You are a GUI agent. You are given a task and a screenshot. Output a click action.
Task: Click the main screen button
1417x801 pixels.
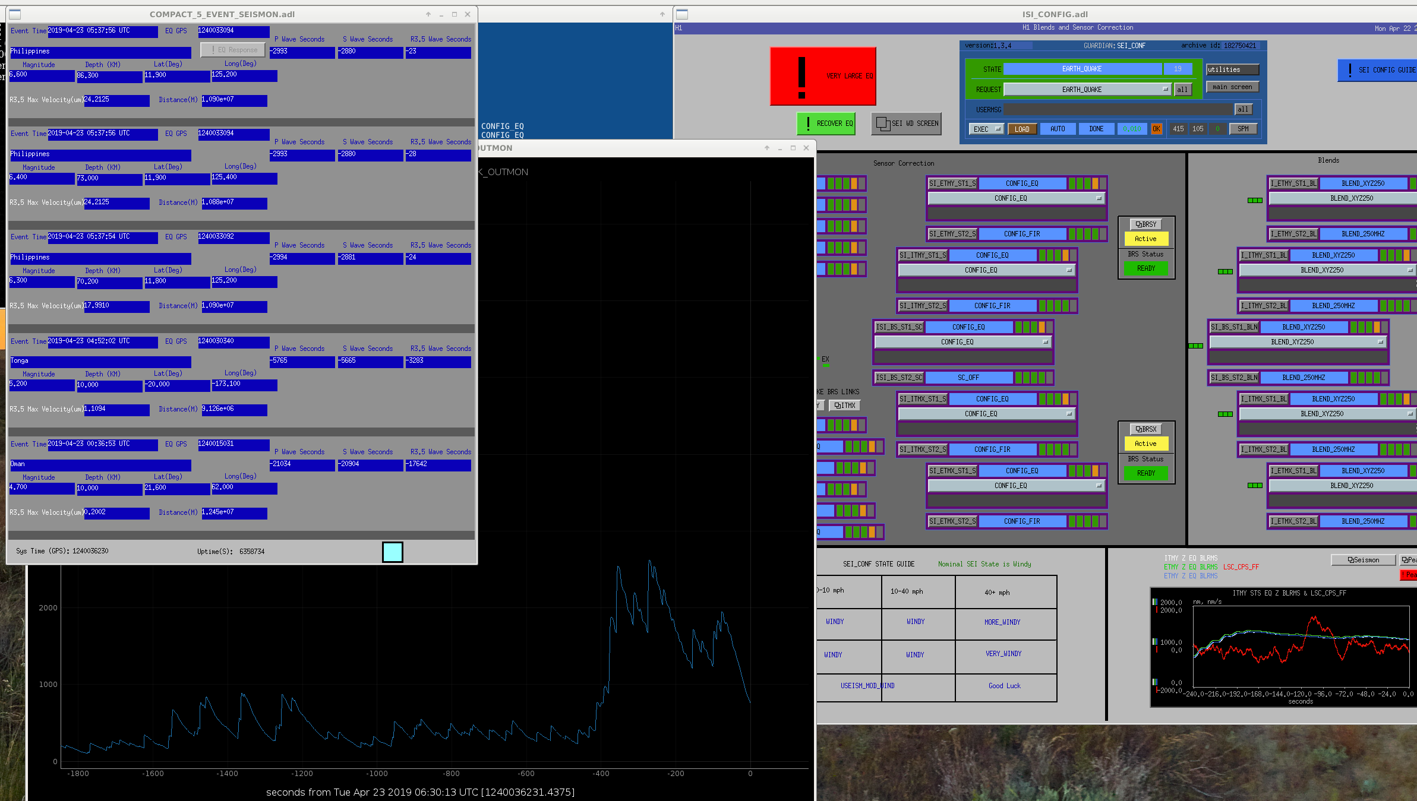tap(1232, 87)
